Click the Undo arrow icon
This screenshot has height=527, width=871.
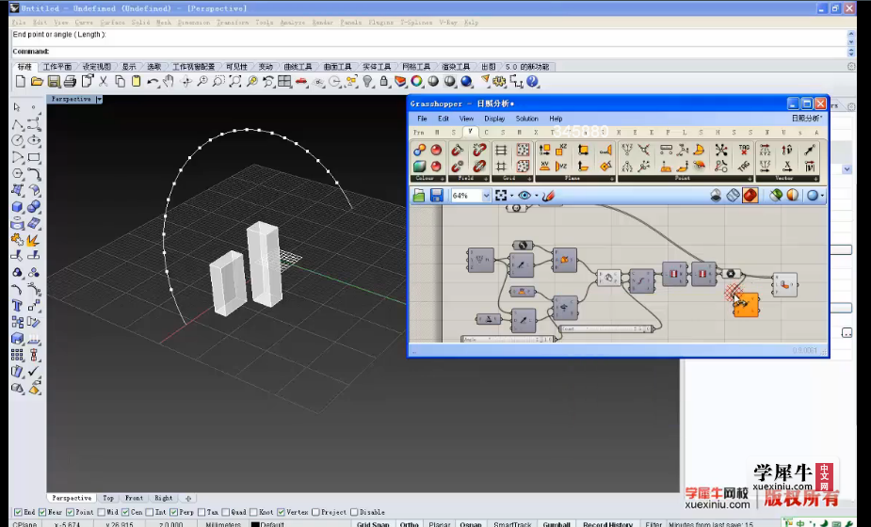153,82
